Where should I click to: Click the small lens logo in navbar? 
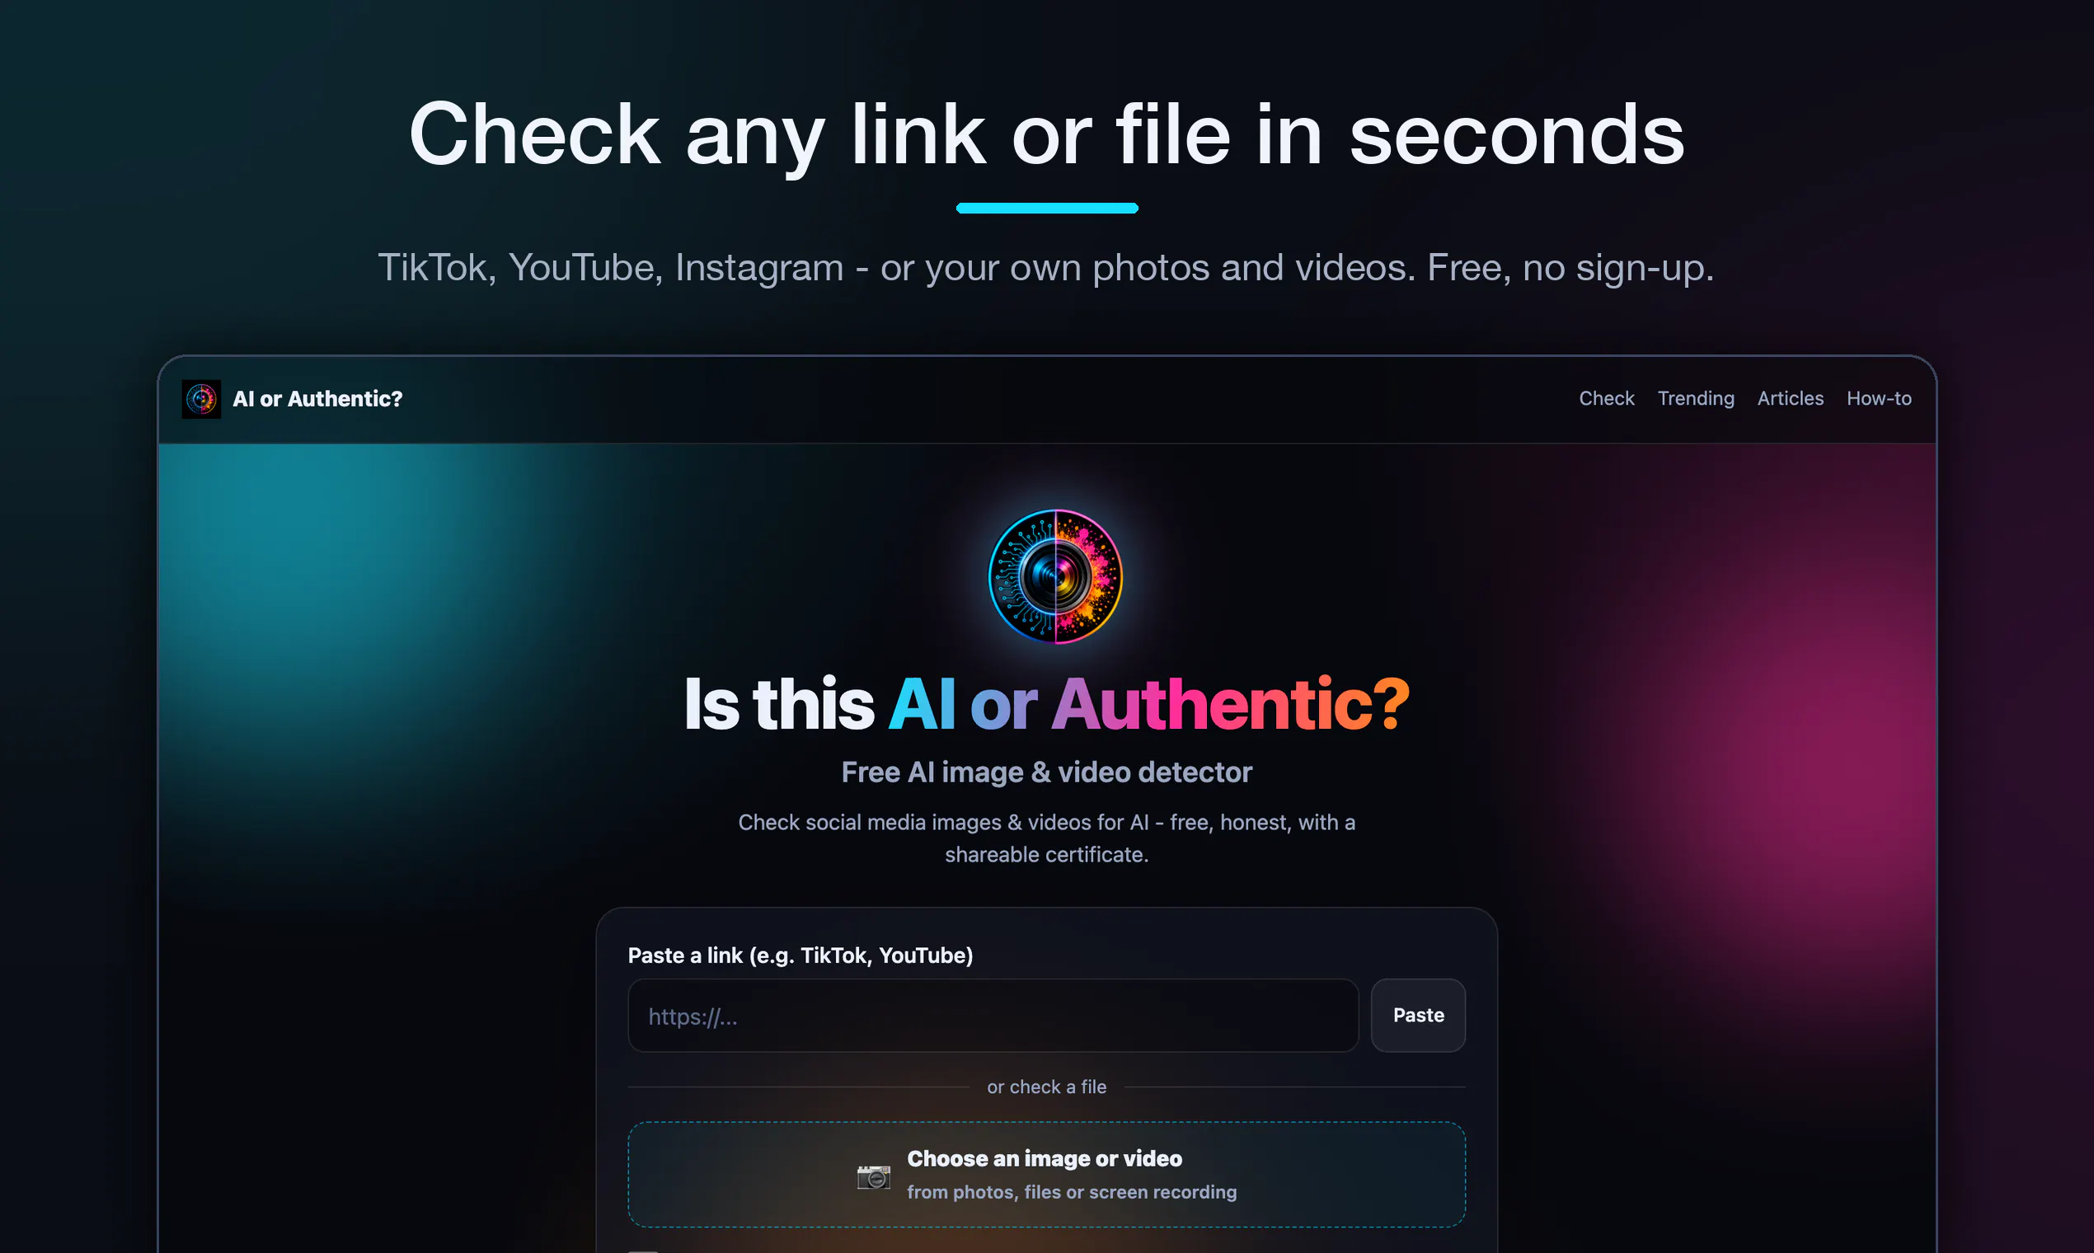pos(201,398)
